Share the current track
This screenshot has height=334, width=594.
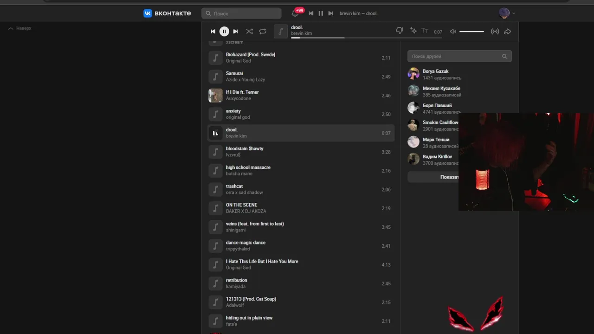point(508,32)
